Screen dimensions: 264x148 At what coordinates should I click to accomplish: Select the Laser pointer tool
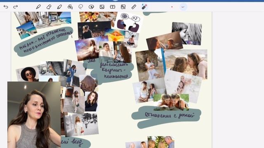point(144,7)
